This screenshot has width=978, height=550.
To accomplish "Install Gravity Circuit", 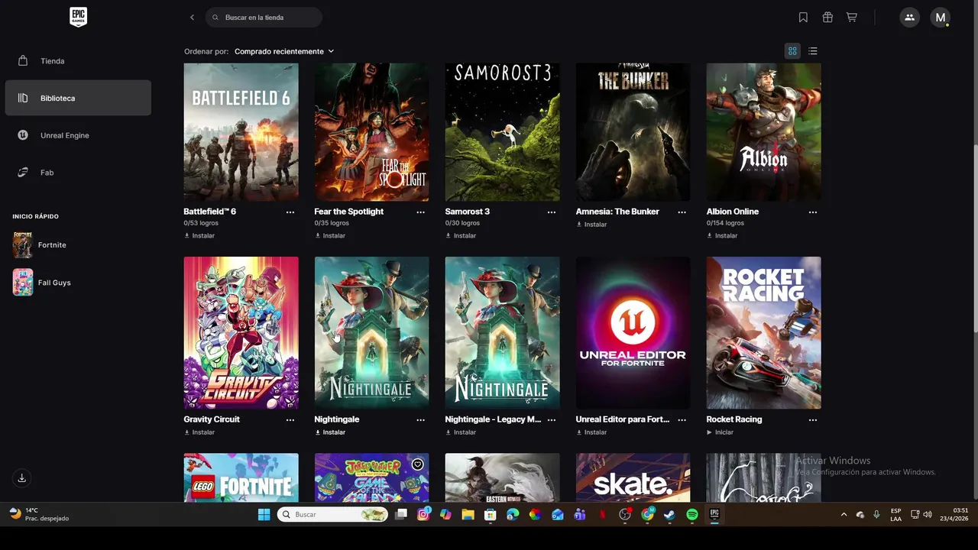I will (199, 432).
